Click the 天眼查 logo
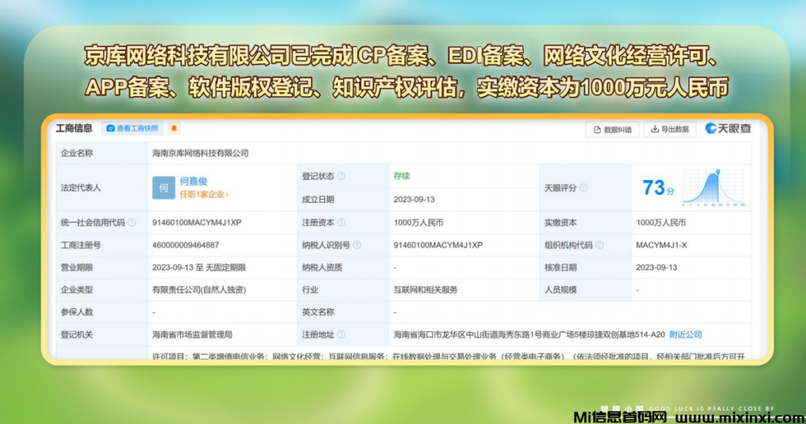The height and width of the screenshot is (424, 806). click(728, 128)
